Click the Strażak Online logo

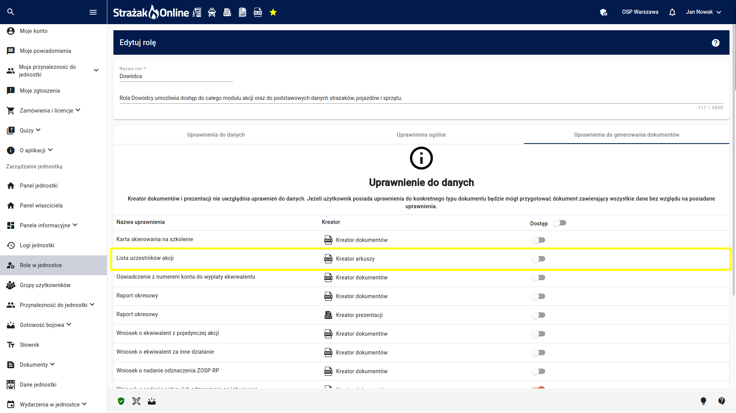pyautogui.click(x=151, y=12)
